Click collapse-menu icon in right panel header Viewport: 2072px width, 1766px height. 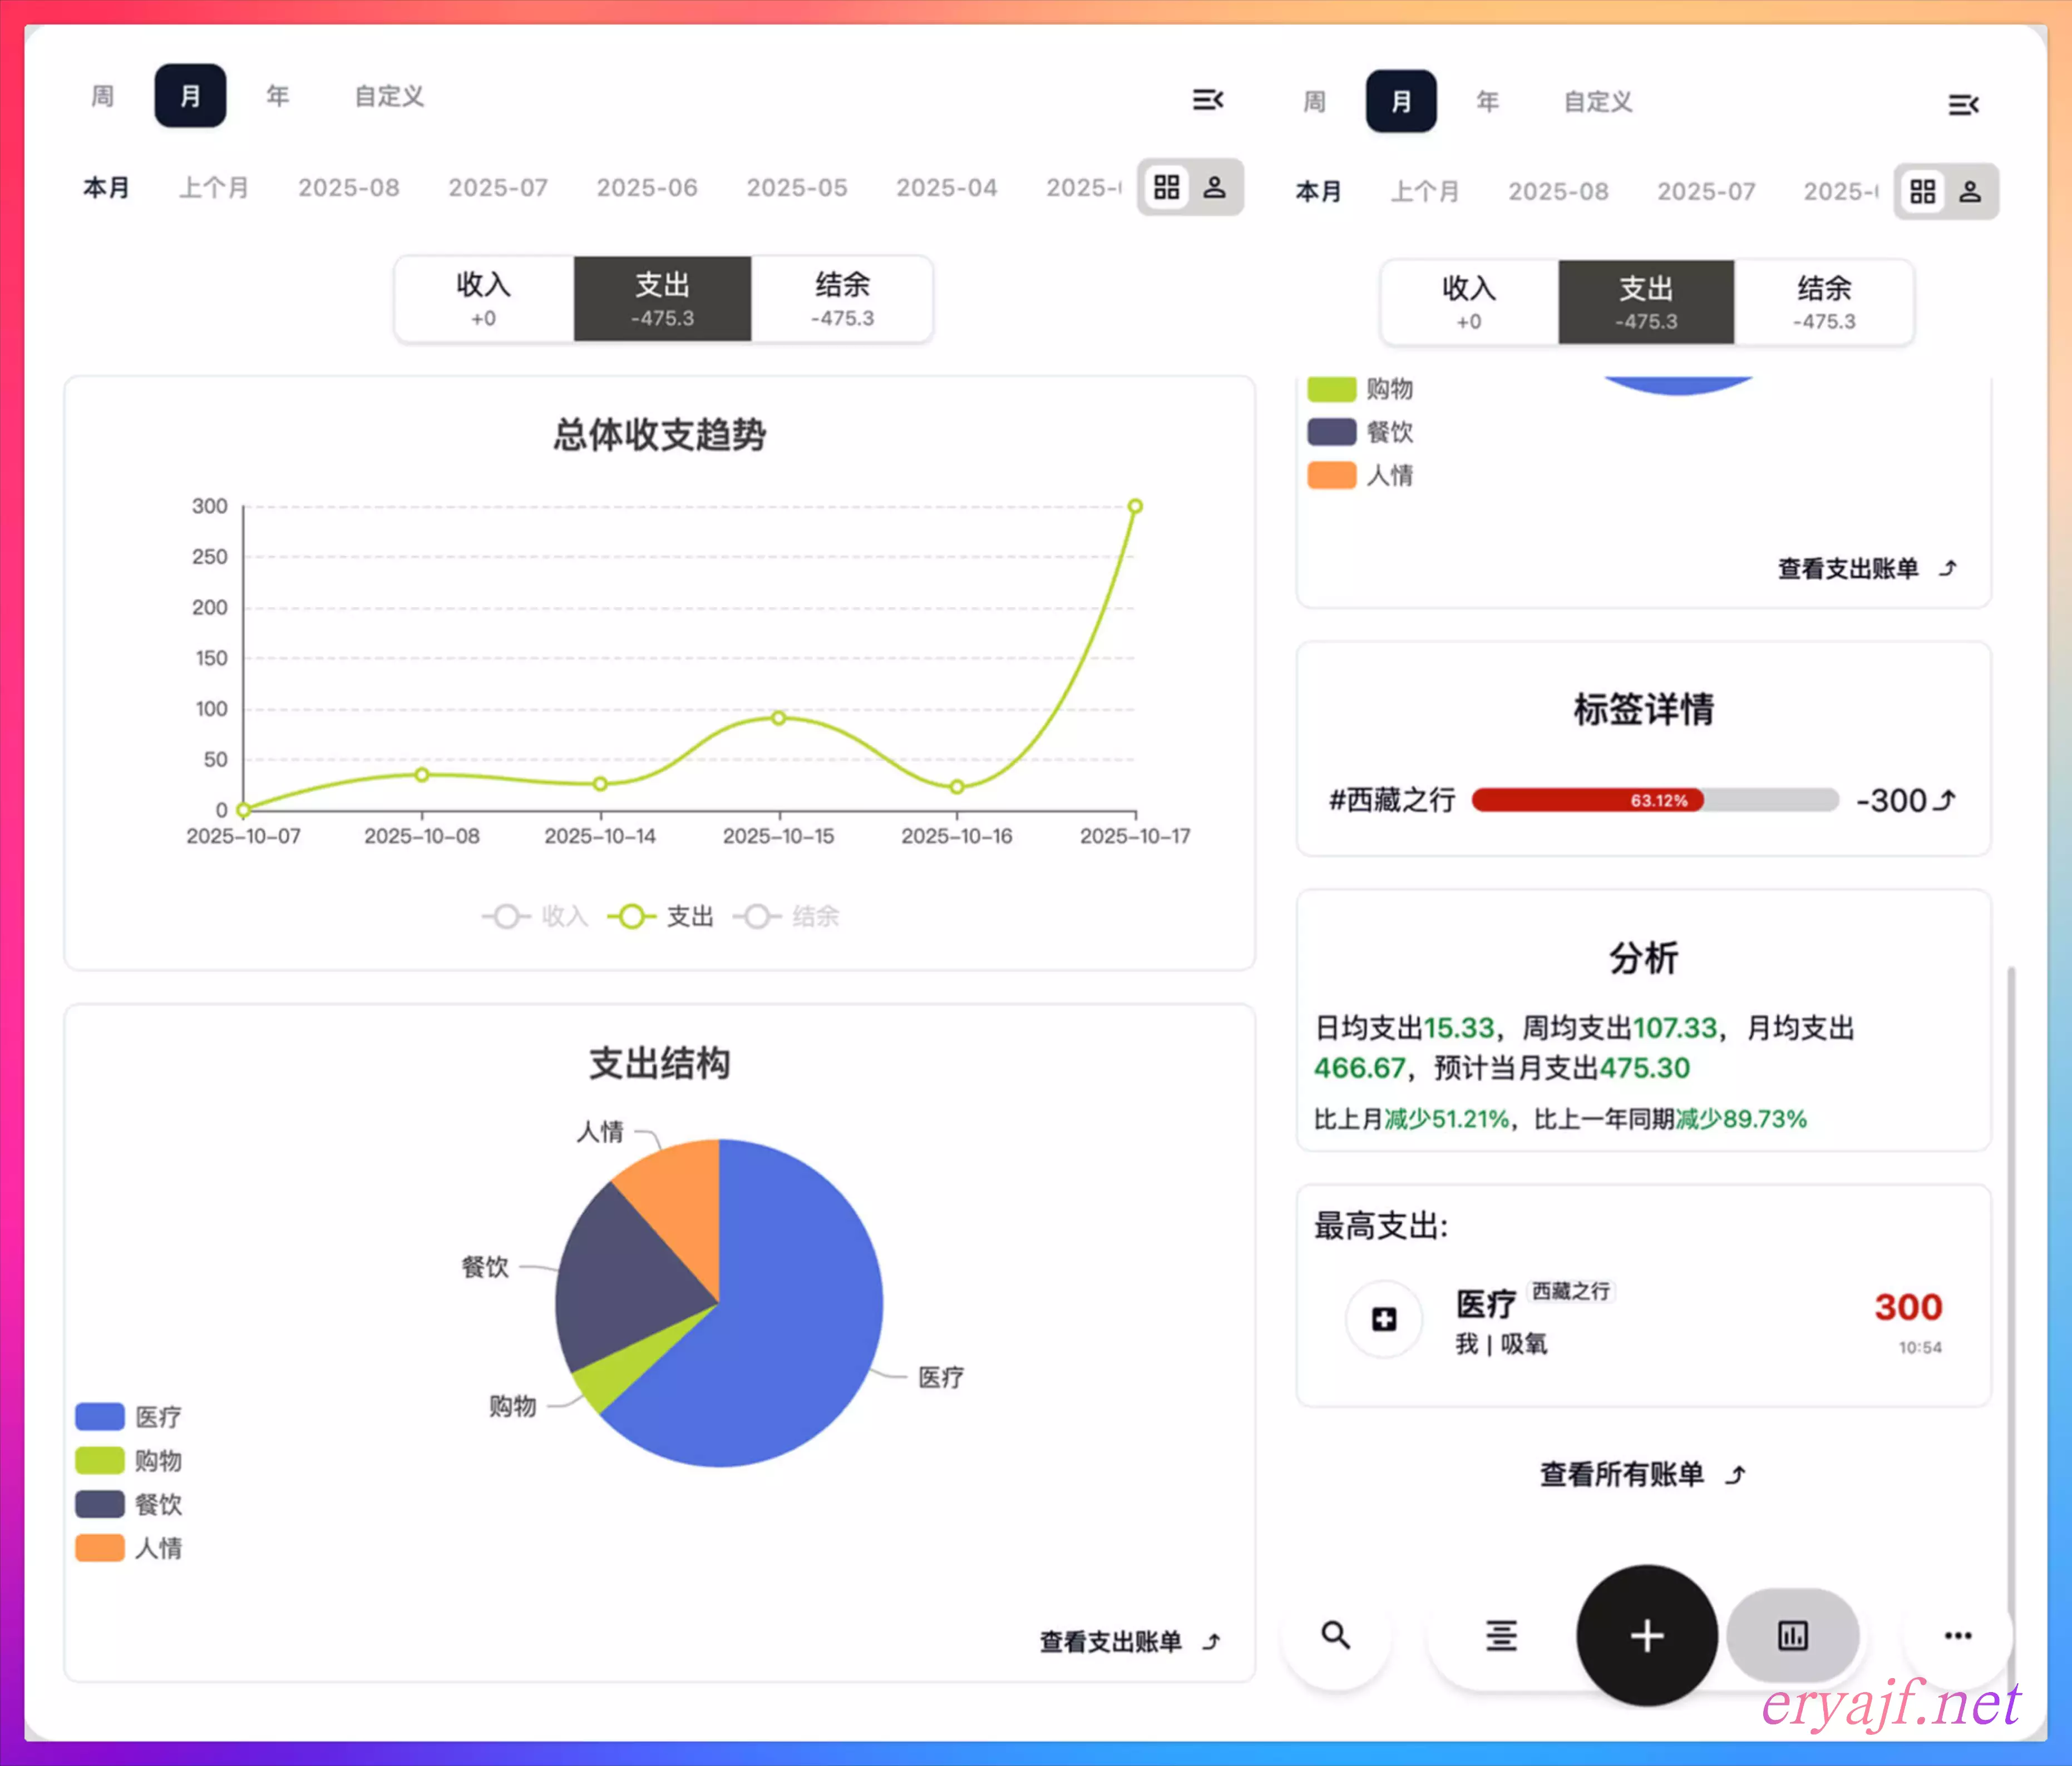tap(1963, 104)
